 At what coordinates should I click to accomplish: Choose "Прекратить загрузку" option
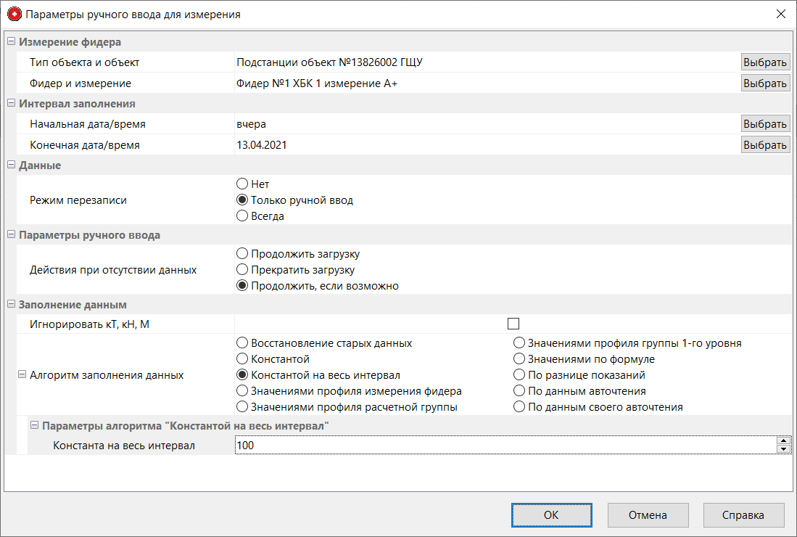(243, 270)
